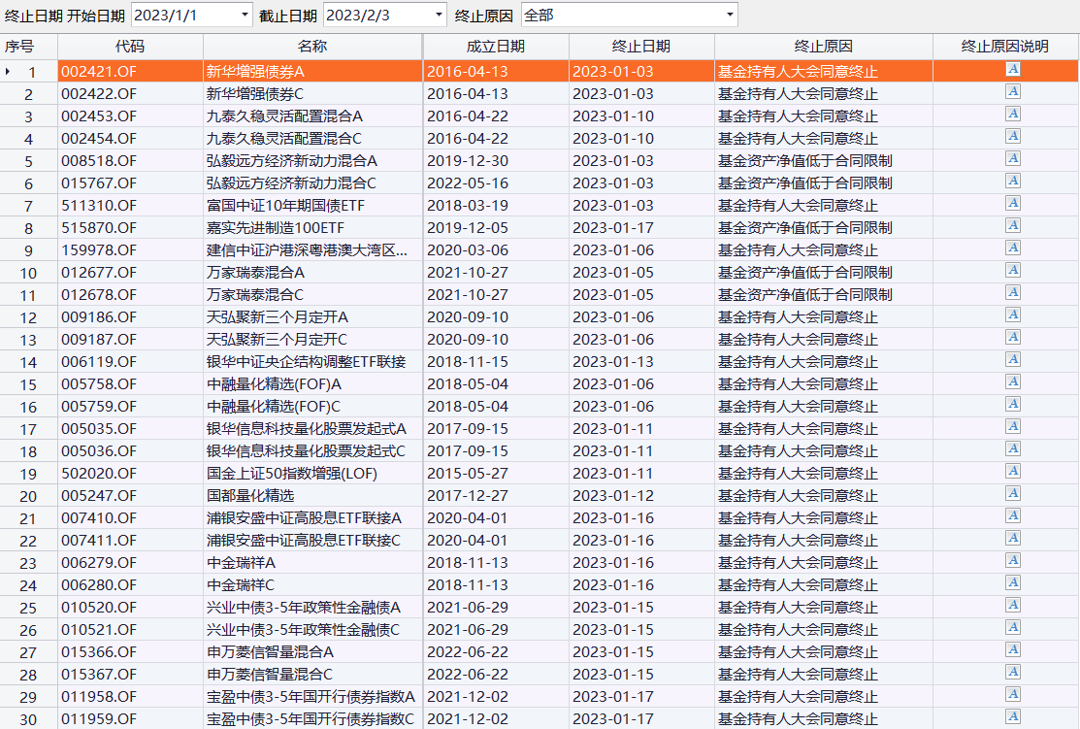Click establishment date 2022-05-16

pyautogui.click(x=468, y=183)
